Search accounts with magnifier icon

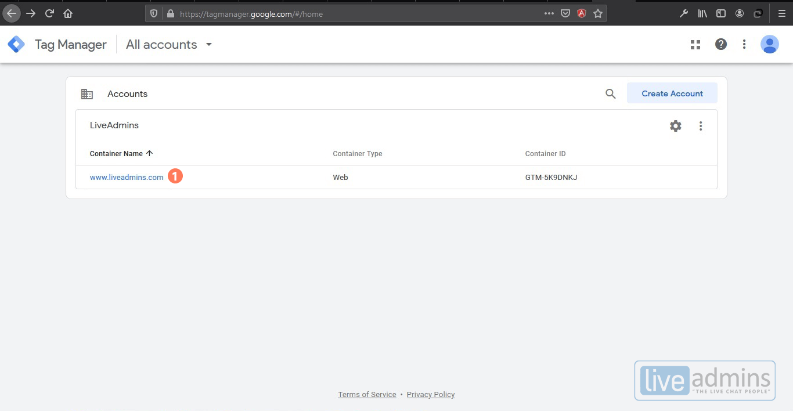click(x=611, y=93)
